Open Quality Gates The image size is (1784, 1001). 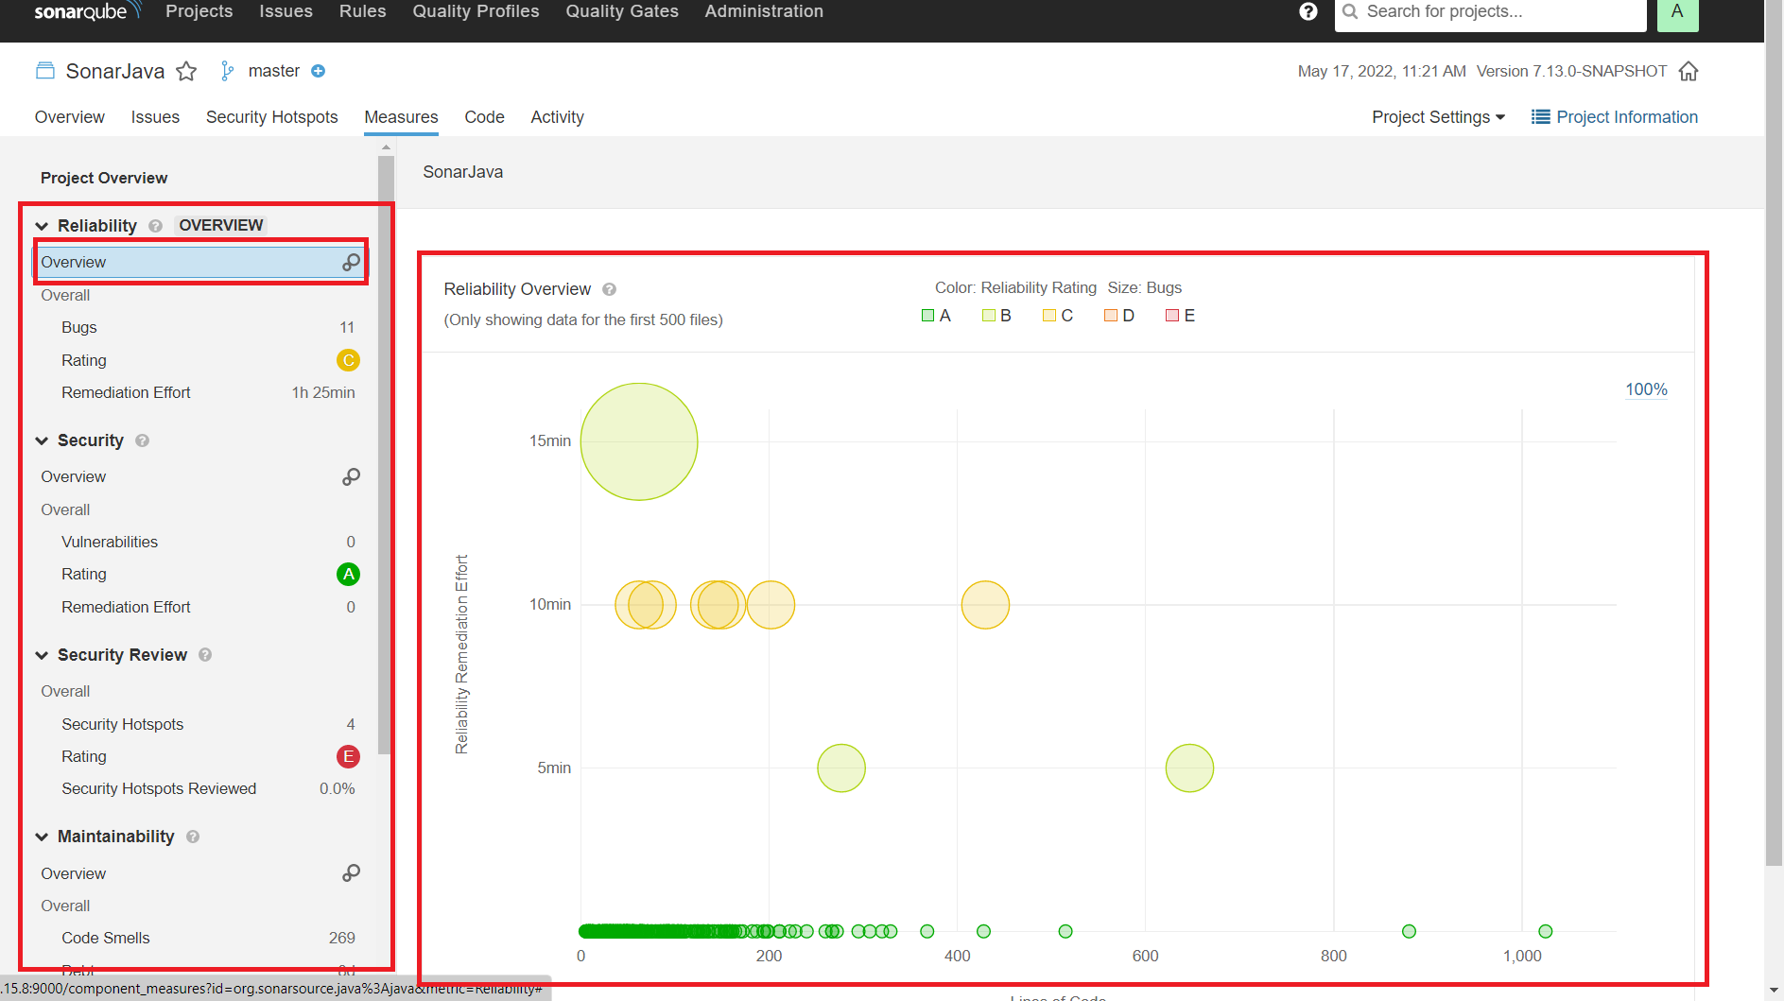pos(622,11)
